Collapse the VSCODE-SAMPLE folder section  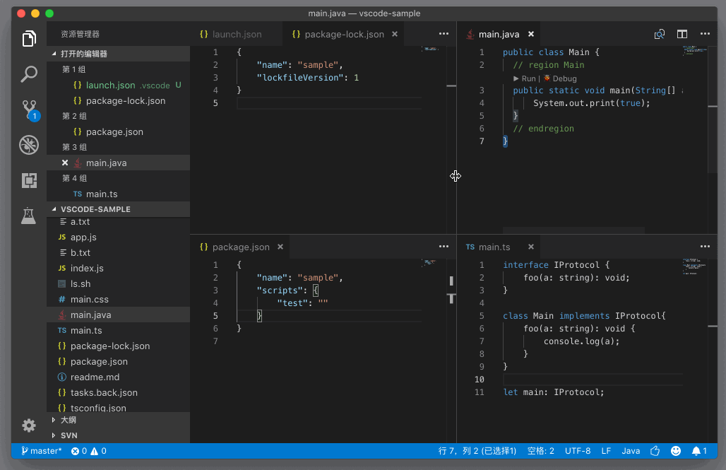95,209
